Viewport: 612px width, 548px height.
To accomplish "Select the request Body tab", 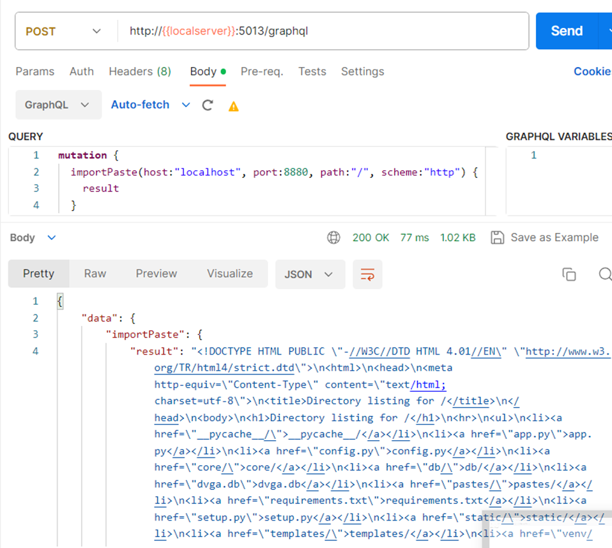I will tap(208, 71).
